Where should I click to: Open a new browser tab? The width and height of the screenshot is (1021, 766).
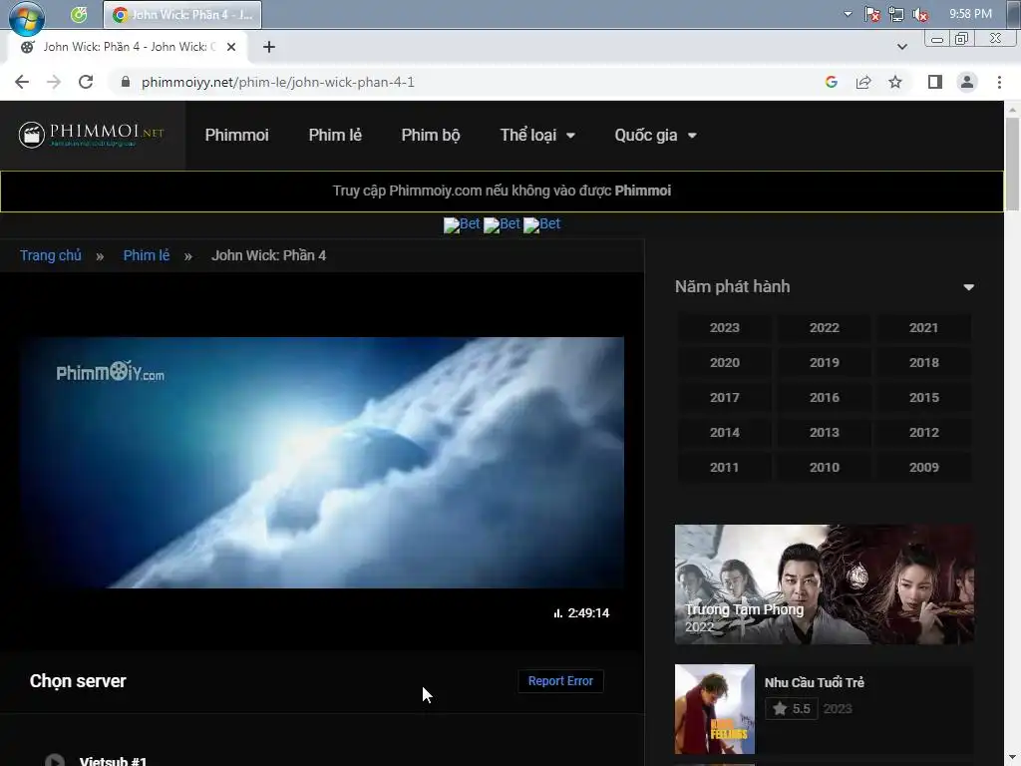coord(269,47)
